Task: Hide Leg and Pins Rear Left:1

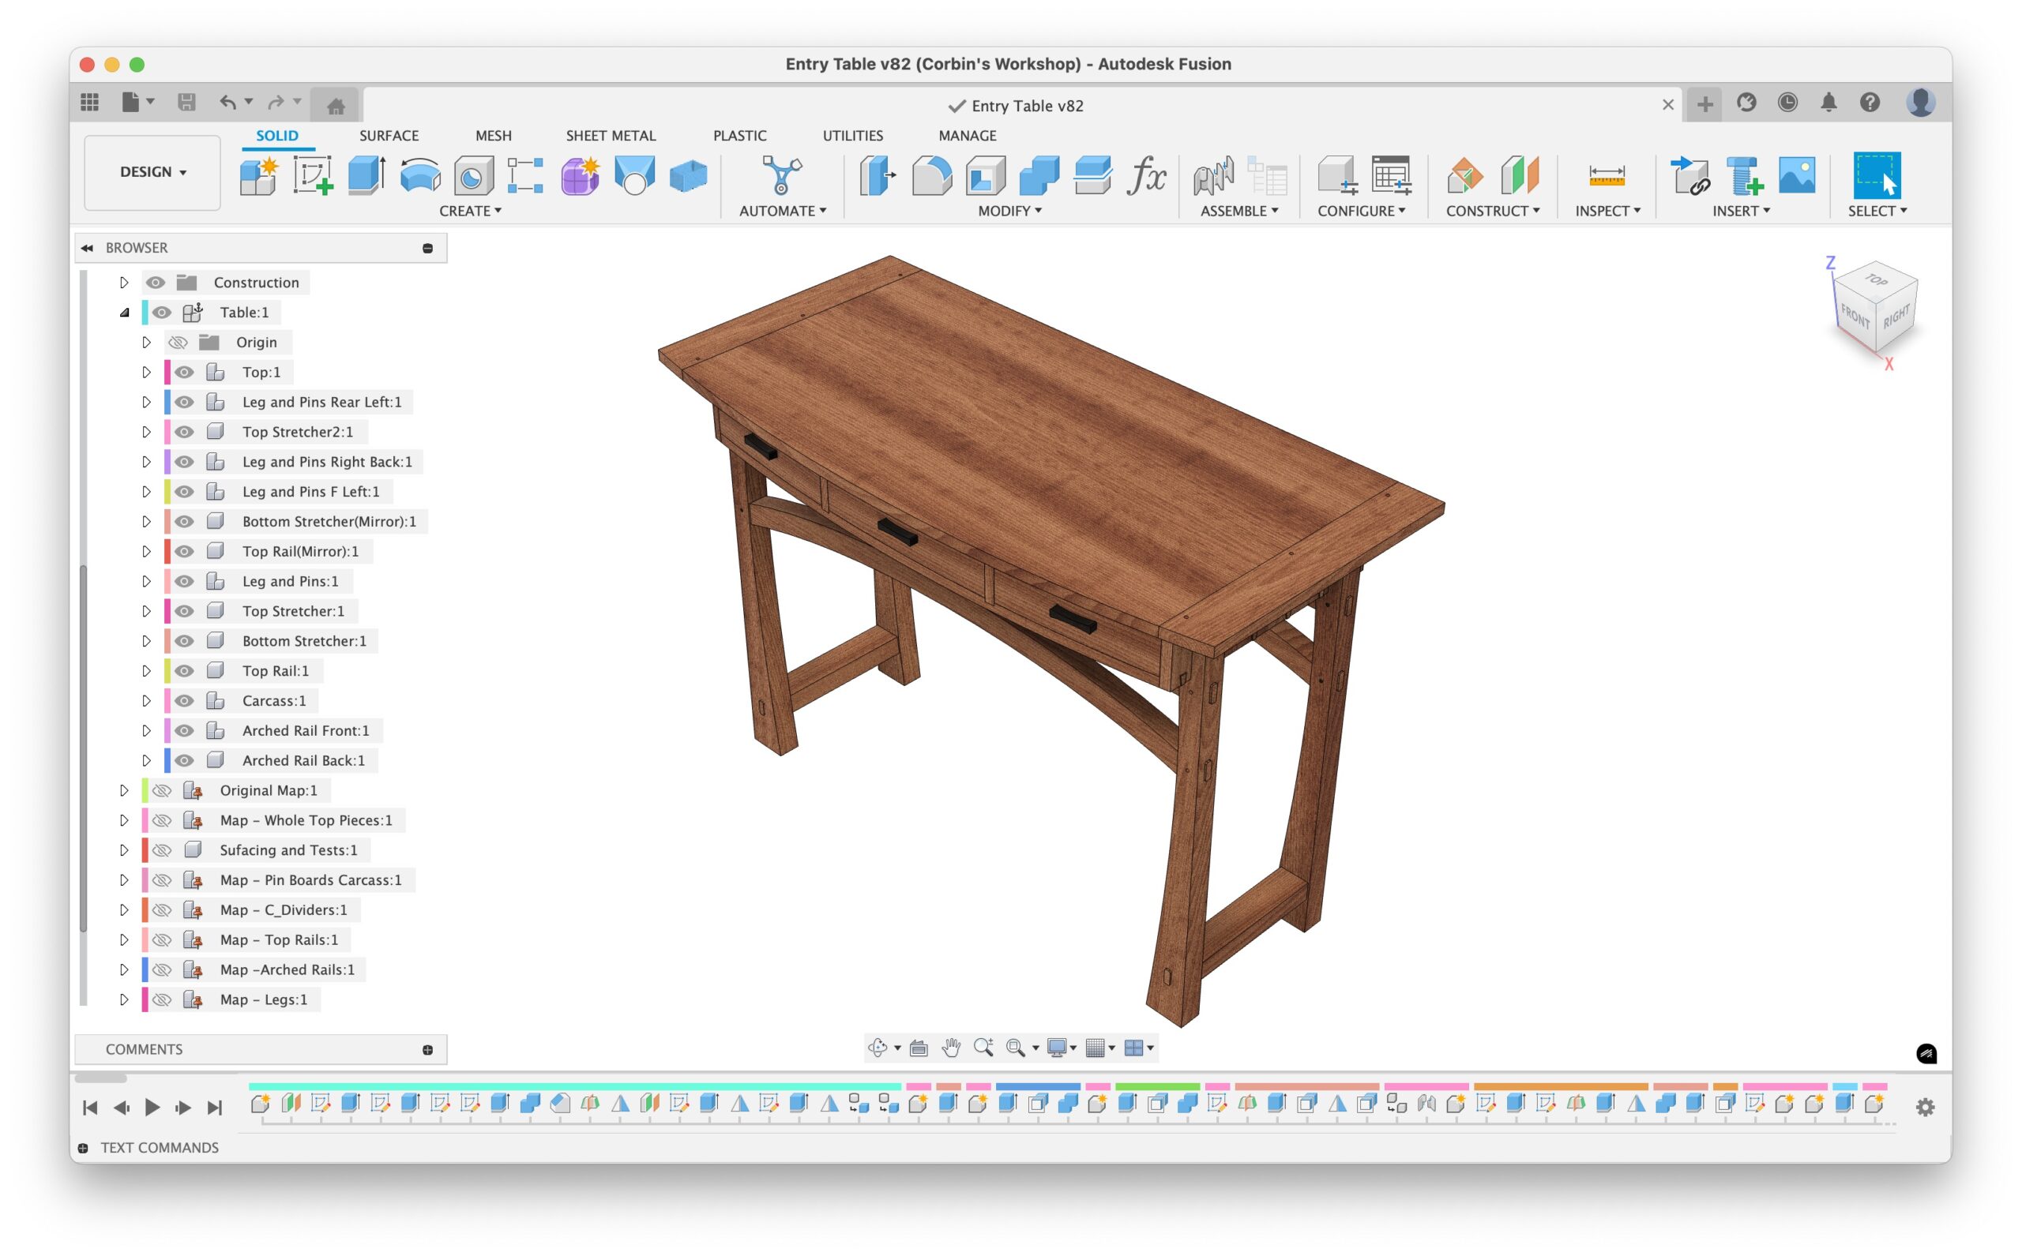Action: point(184,402)
